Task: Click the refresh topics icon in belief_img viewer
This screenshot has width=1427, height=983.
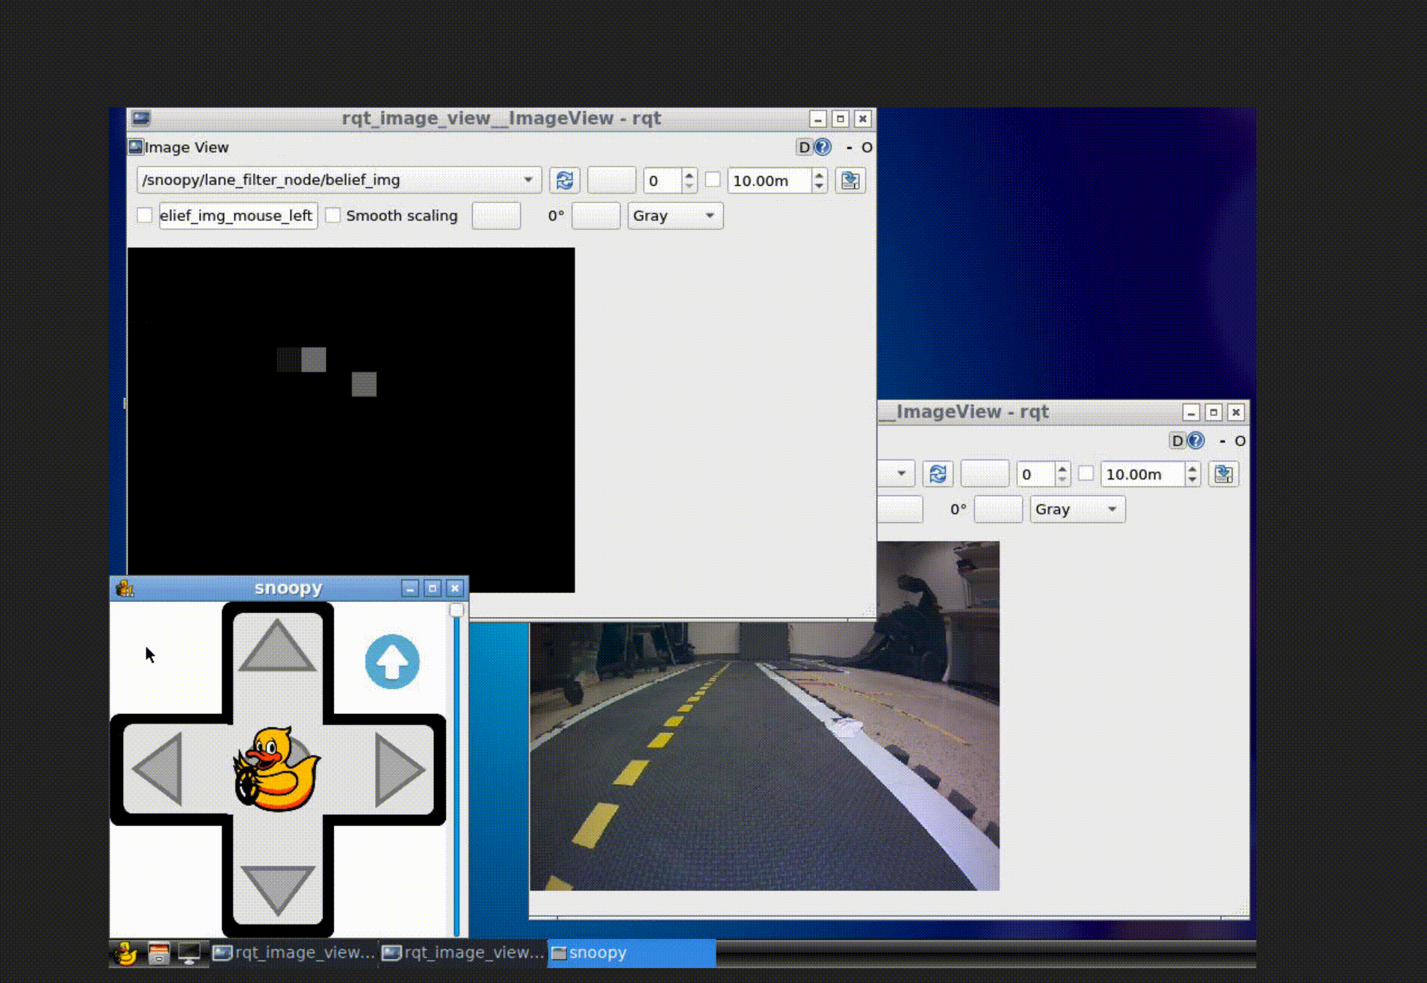Action: pos(564,181)
